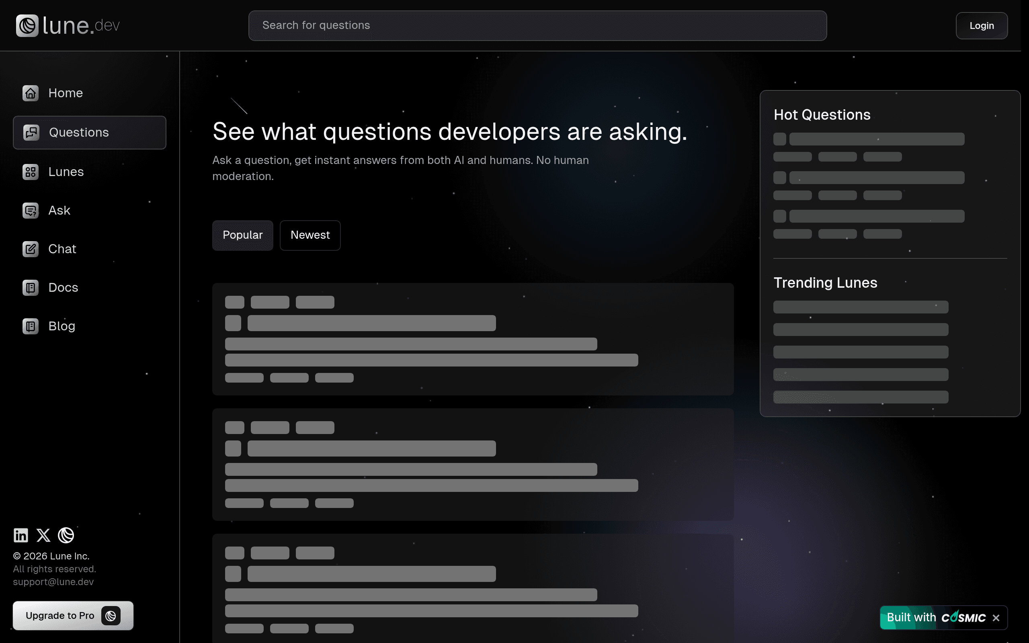
Task: Open the Blog menu item
Action: pos(90,326)
